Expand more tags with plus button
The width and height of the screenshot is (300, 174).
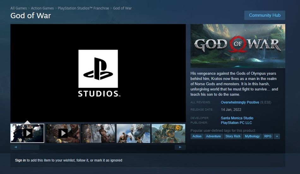click(277, 136)
